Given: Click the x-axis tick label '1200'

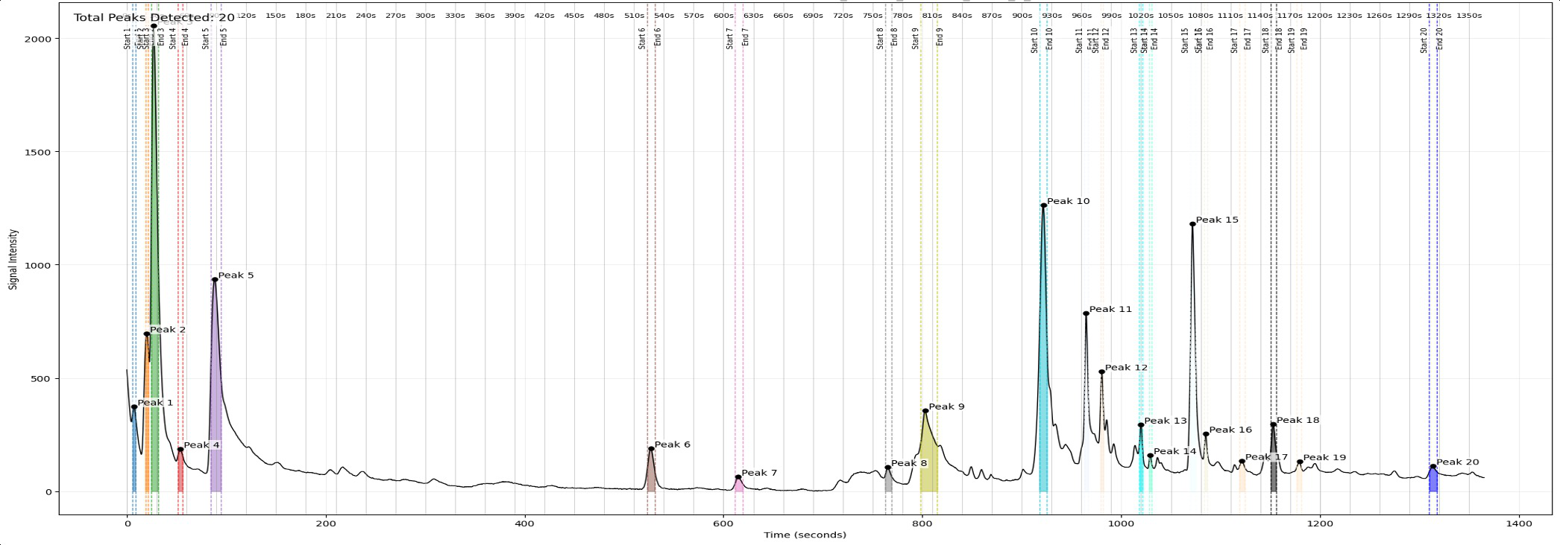Looking at the screenshot, I should [x=1321, y=524].
